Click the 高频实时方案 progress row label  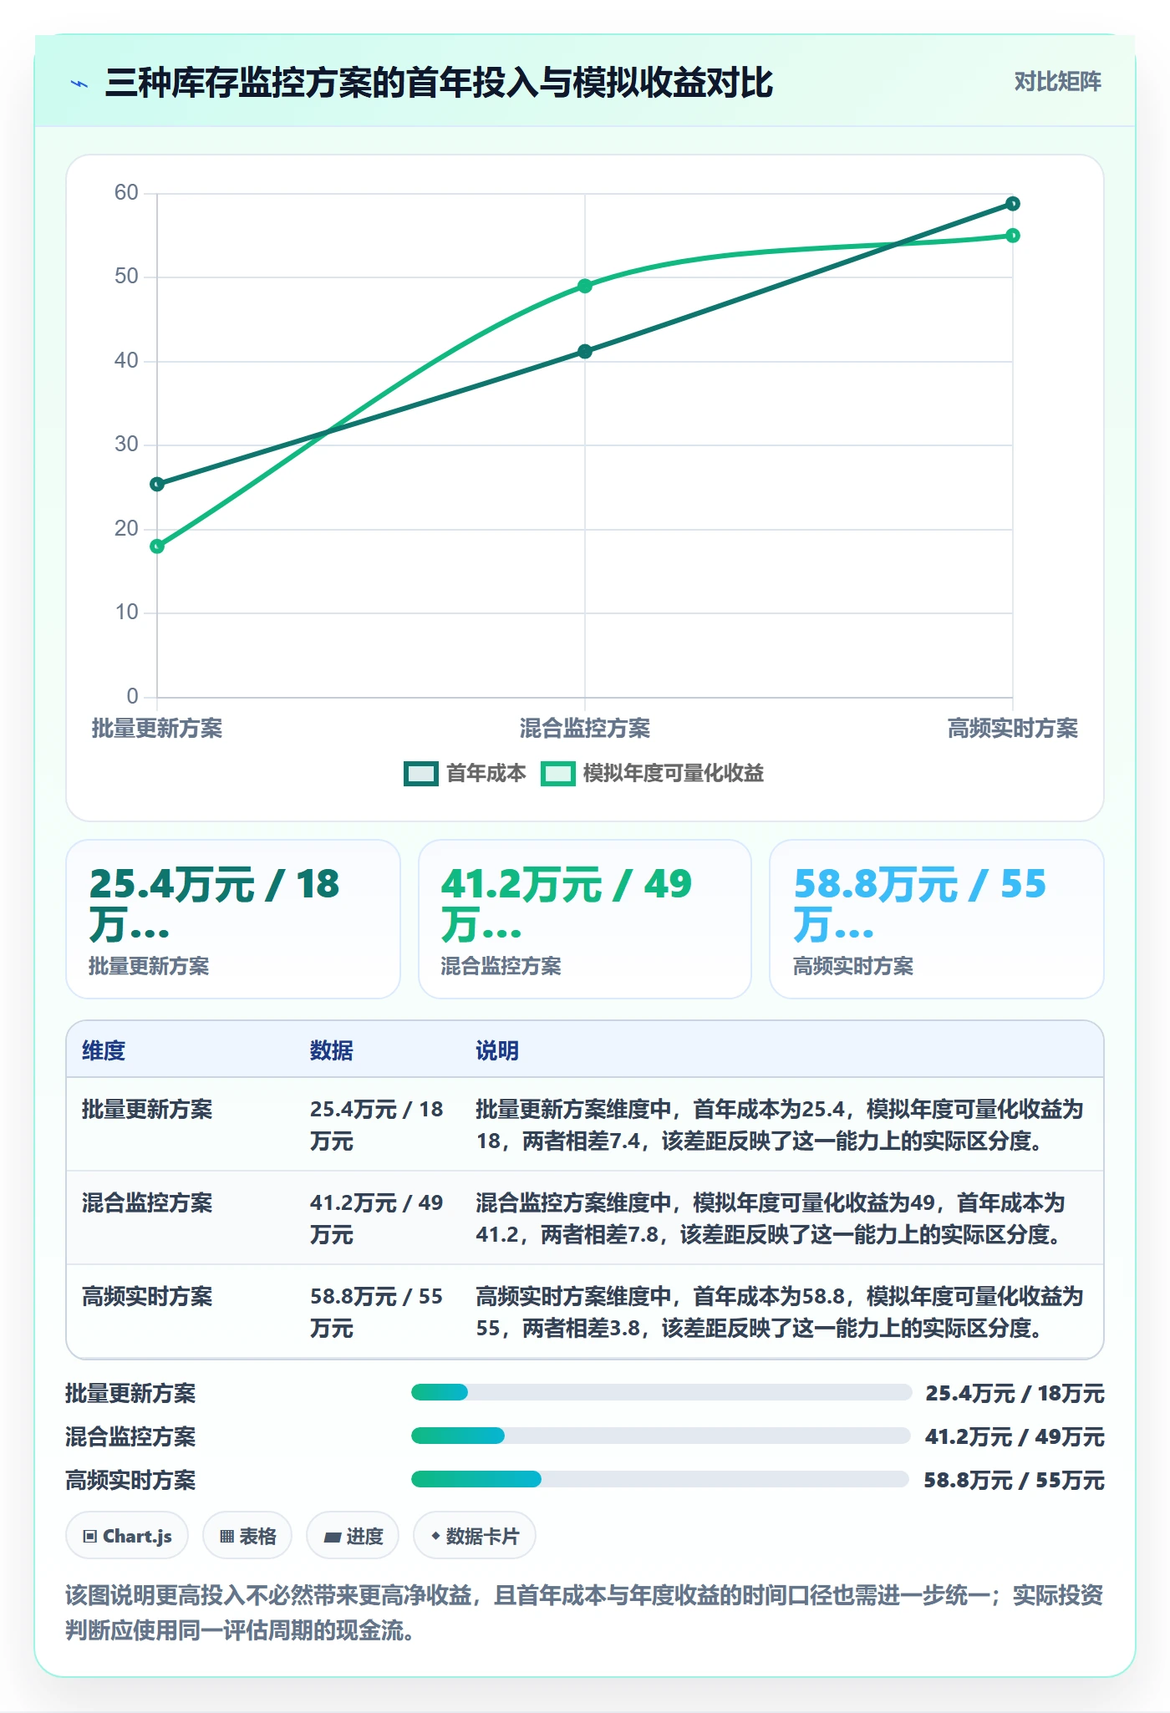pyautogui.click(x=130, y=1480)
